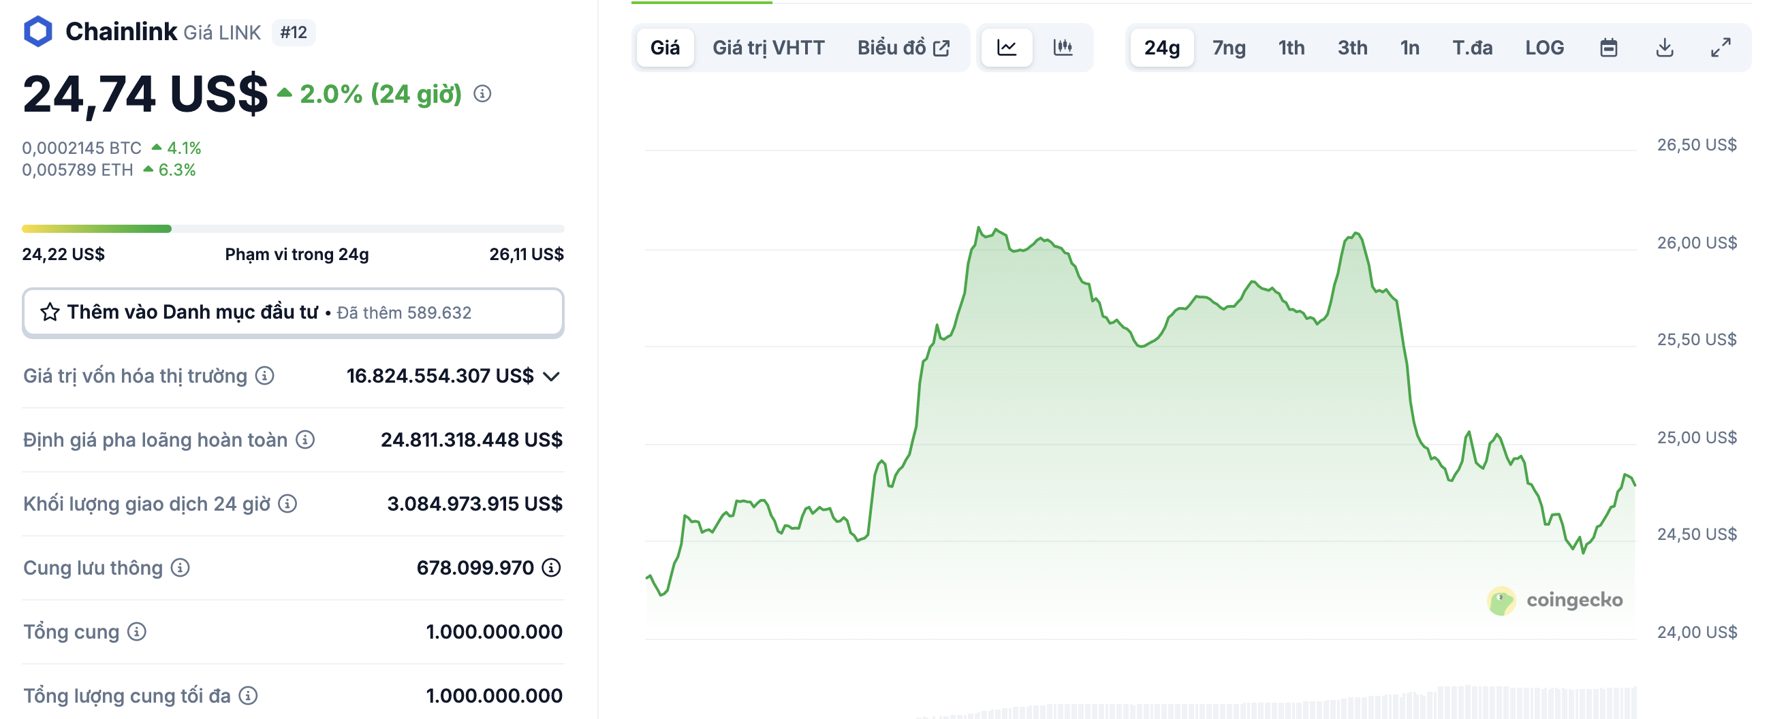Select the T.đa maximum time range
Viewport: 1771px width, 719px height.
pos(1472,48)
